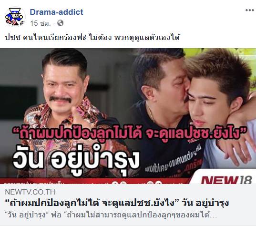
Task: Click the globe public-audience icon
Action: pos(60,23)
